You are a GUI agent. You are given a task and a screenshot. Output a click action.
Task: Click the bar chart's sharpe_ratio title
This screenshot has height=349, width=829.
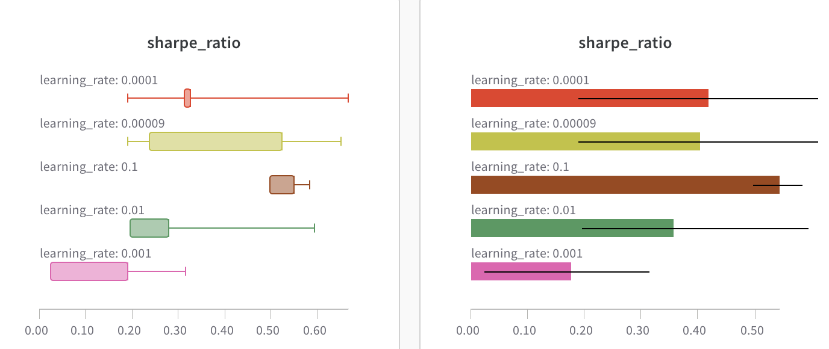point(625,43)
